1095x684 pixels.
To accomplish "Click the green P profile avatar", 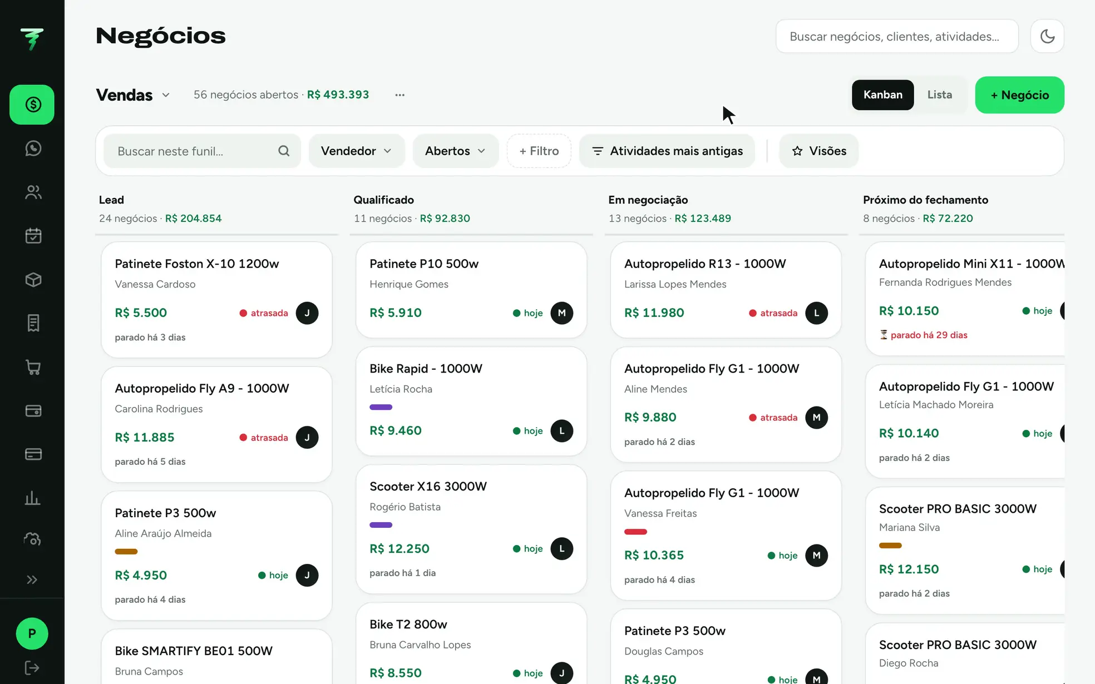I will [x=32, y=633].
